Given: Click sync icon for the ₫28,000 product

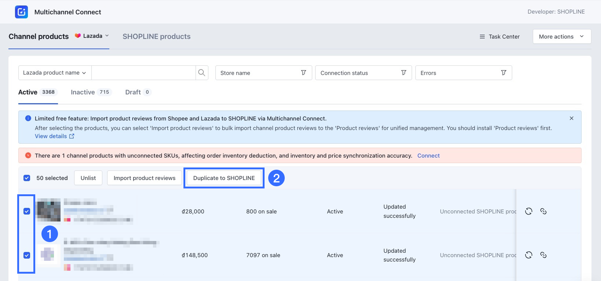Looking at the screenshot, I should [528, 211].
